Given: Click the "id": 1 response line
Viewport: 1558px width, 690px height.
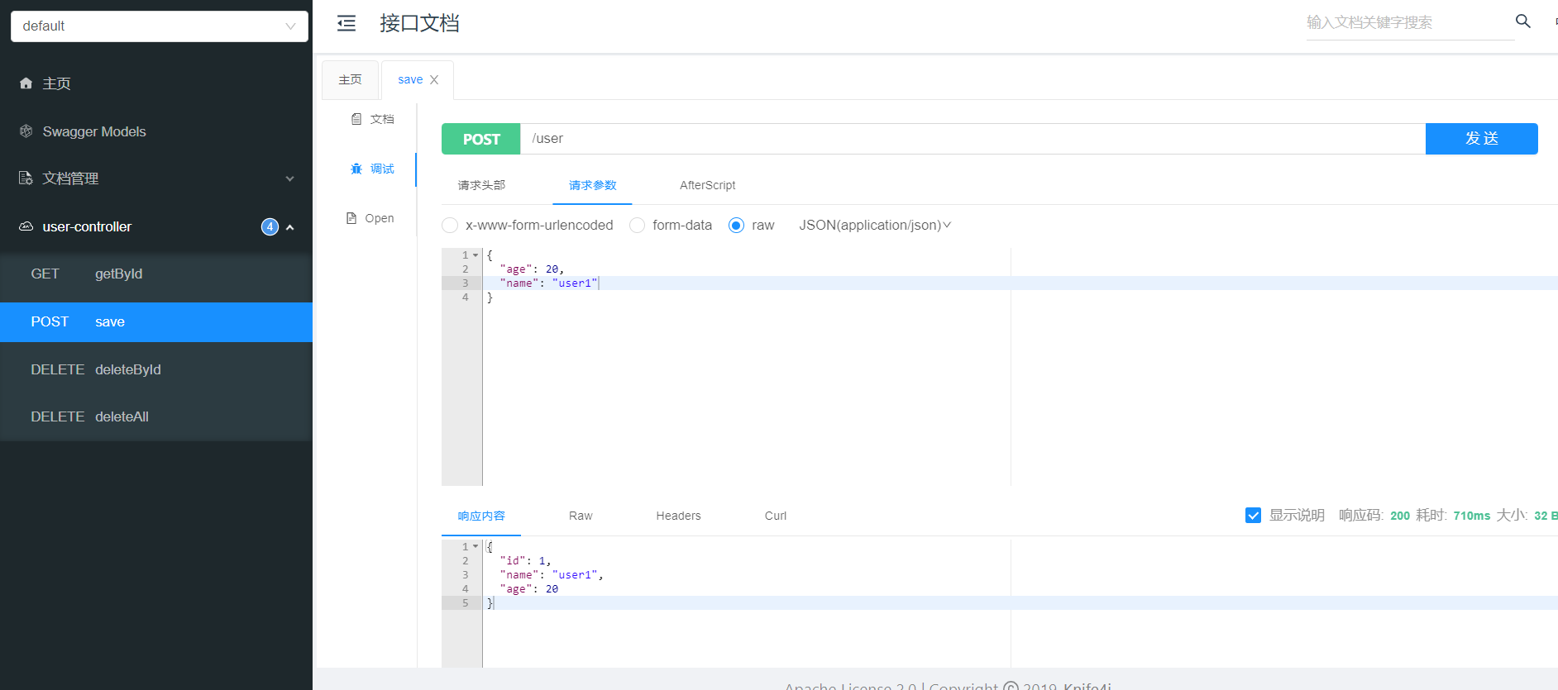Looking at the screenshot, I should [x=525, y=561].
